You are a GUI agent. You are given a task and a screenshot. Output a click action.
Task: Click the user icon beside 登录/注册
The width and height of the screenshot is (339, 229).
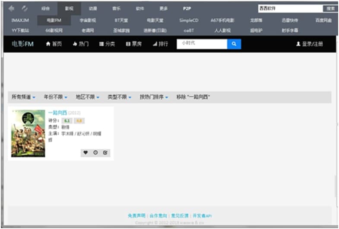point(298,44)
